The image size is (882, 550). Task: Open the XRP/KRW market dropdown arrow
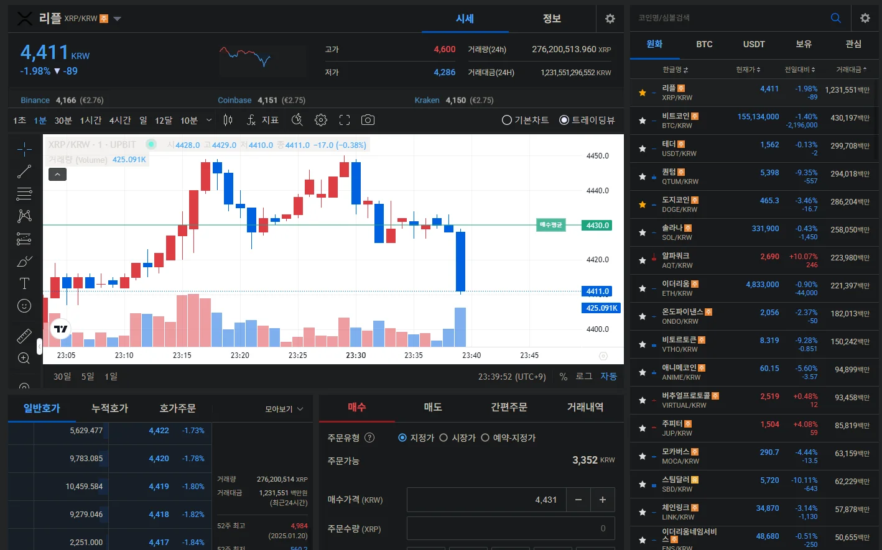click(x=117, y=19)
